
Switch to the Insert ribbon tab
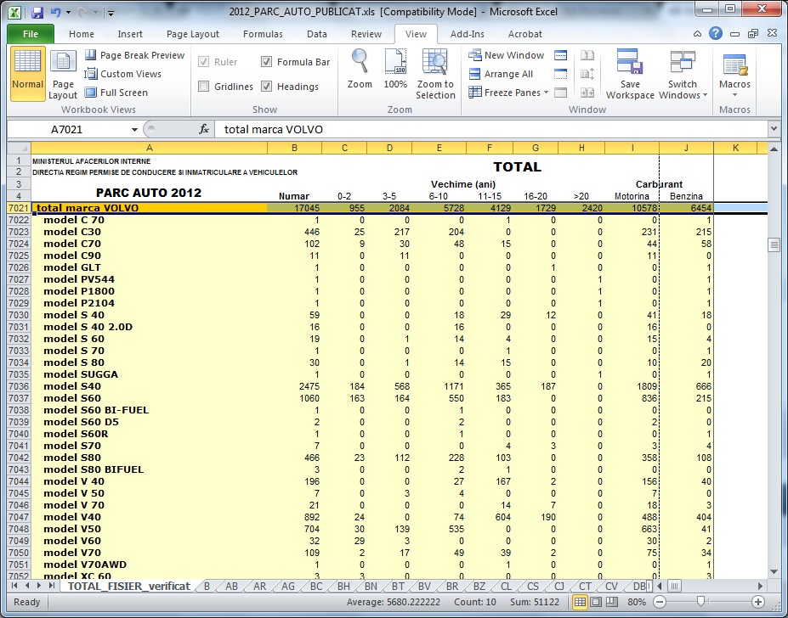tap(130, 34)
